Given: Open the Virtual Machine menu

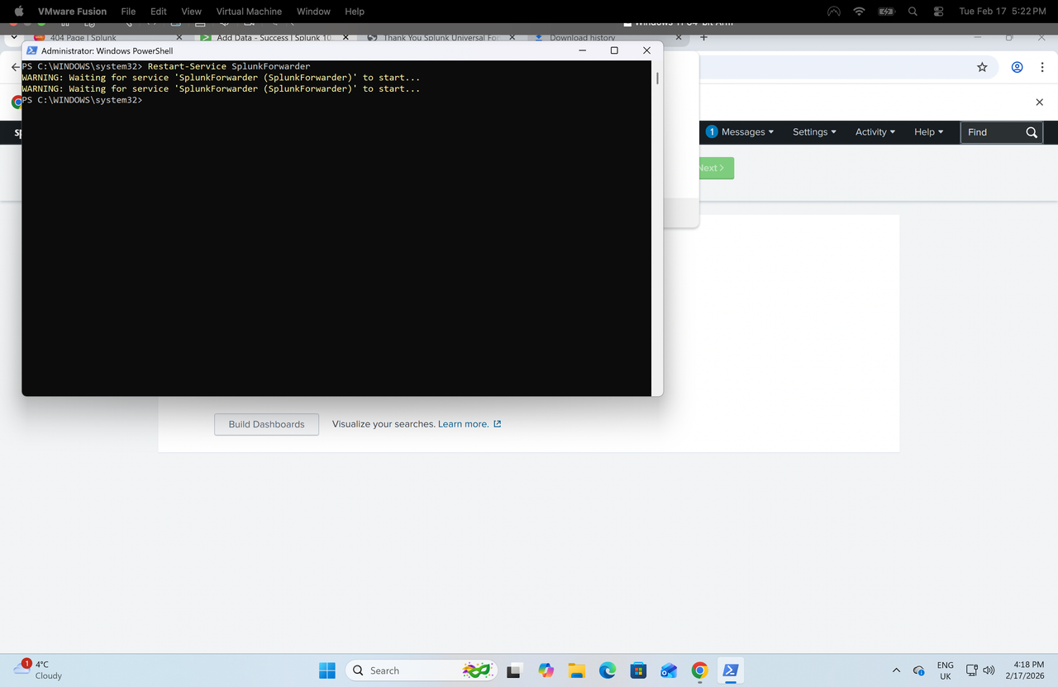Looking at the screenshot, I should (x=249, y=12).
